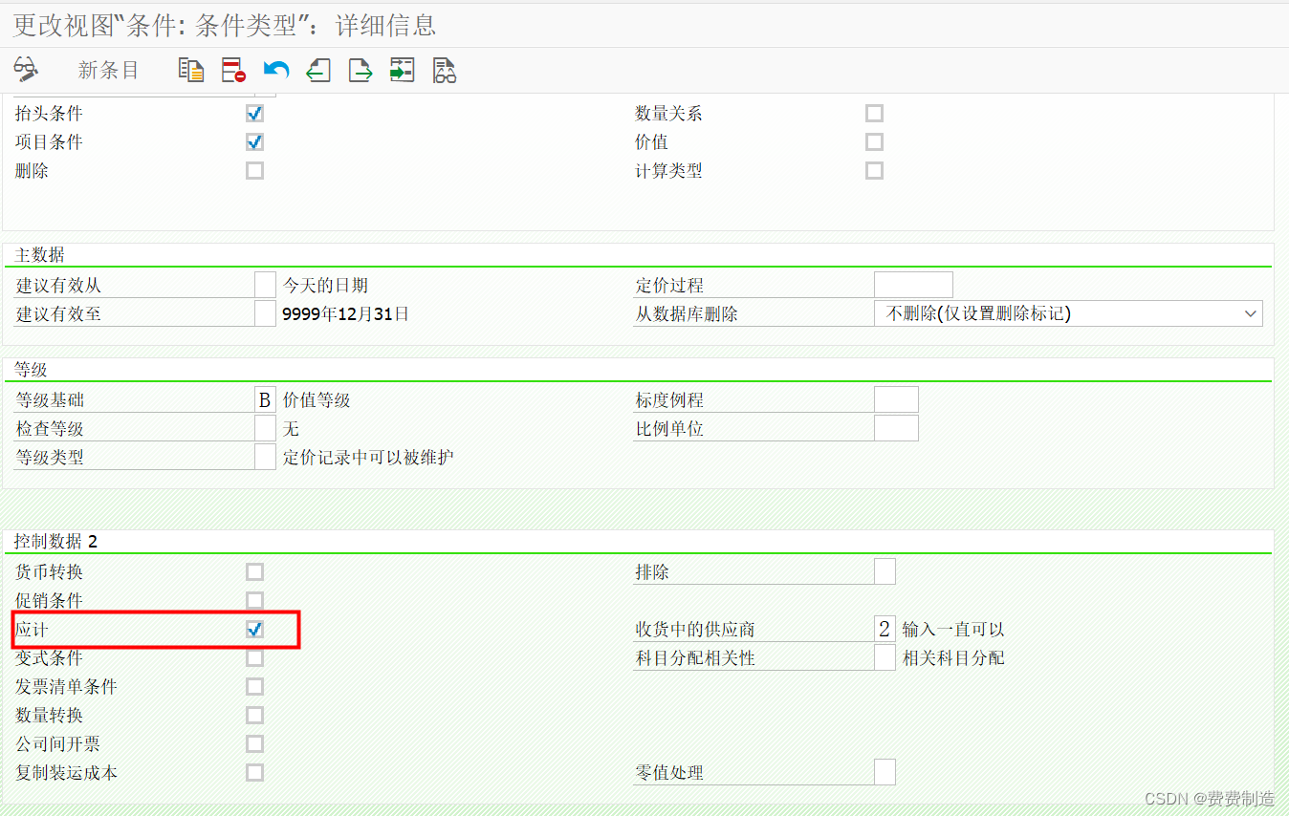The width and height of the screenshot is (1289, 816).
Task: Go to the previous entry icon
Action: point(318,70)
